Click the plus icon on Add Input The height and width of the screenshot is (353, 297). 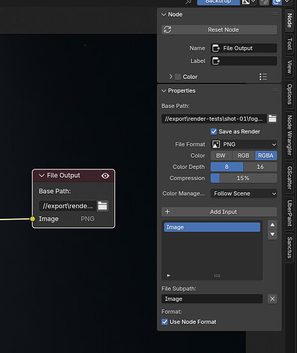click(167, 212)
